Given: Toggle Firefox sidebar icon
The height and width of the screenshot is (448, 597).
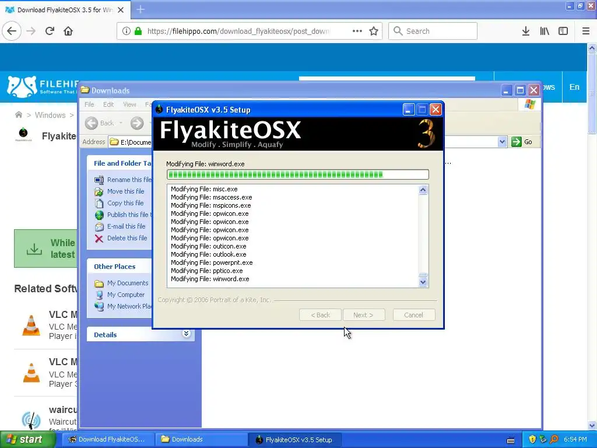Looking at the screenshot, I should point(563,31).
